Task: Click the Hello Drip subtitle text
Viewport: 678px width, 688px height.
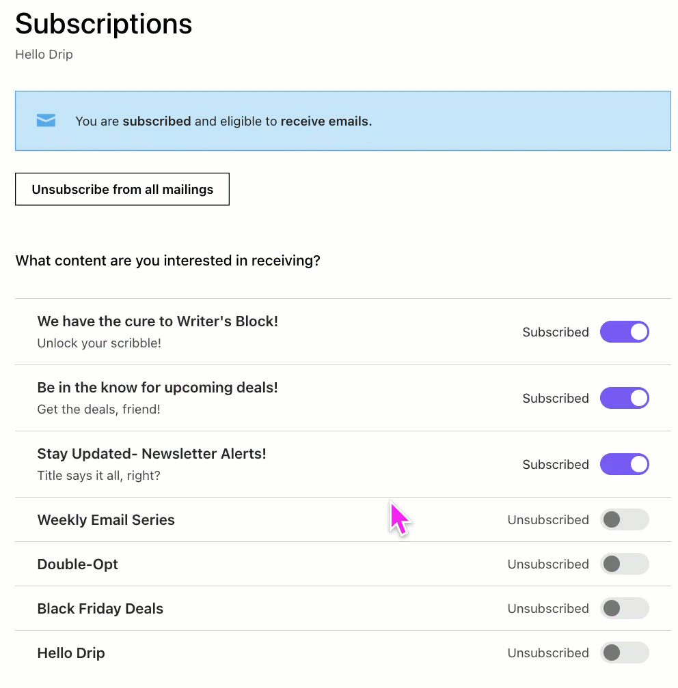Action: (44, 54)
